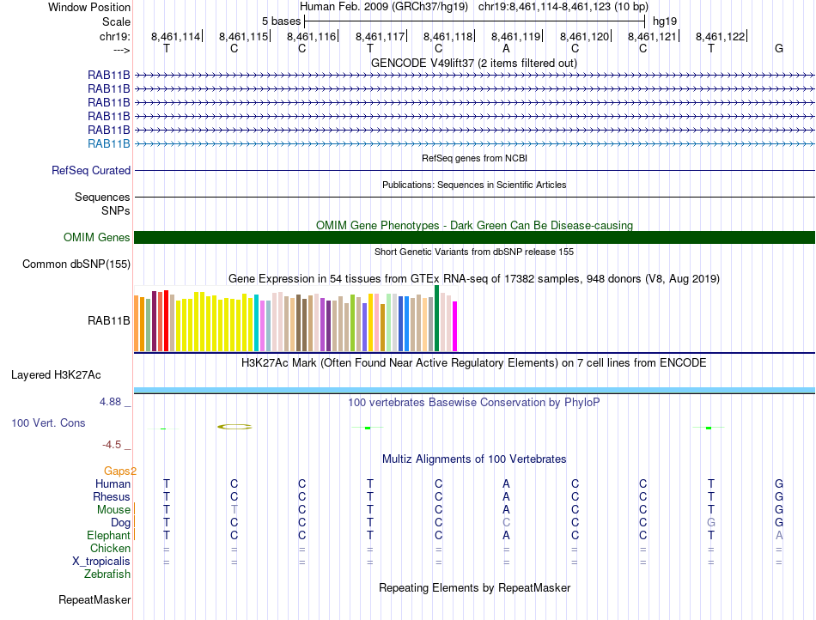Screen dimensions: 816x620
Task: Select the Zebrafish species label
Action: [x=107, y=574]
